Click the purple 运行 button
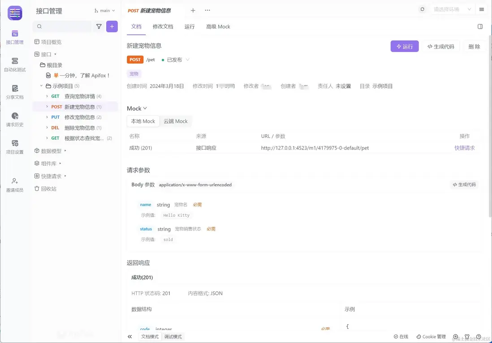The image size is (492, 343). pyautogui.click(x=405, y=47)
